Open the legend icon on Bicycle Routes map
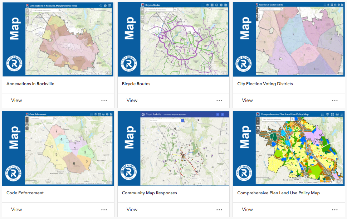The width and height of the screenshot is (347, 219). [x=203, y=5]
